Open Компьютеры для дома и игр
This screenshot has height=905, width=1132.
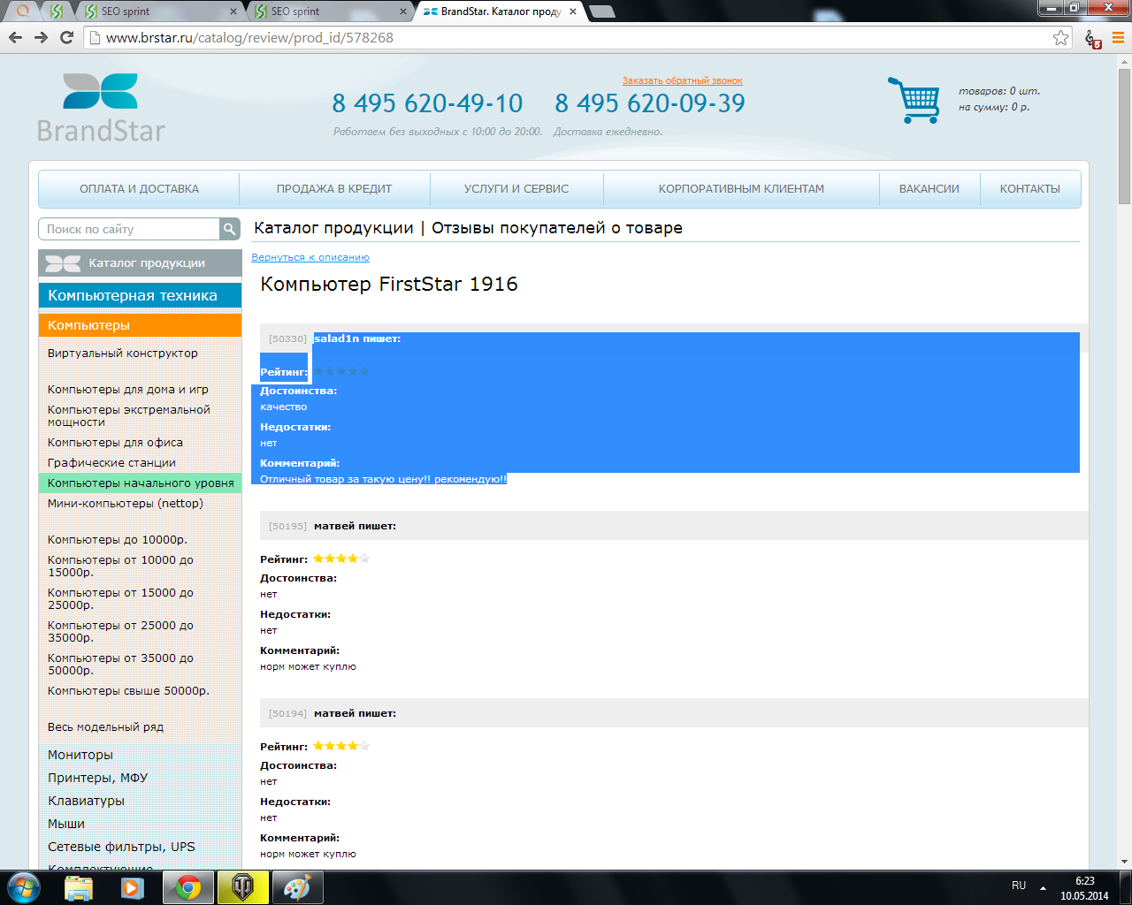click(x=128, y=389)
